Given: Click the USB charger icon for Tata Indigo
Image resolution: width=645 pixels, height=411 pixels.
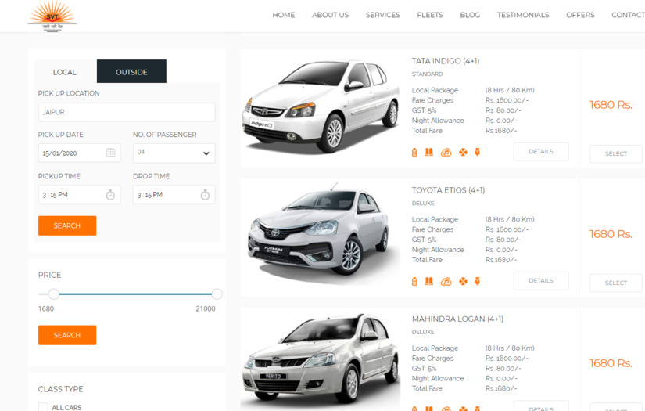Looking at the screenshot, I should (x=477, y=152).
